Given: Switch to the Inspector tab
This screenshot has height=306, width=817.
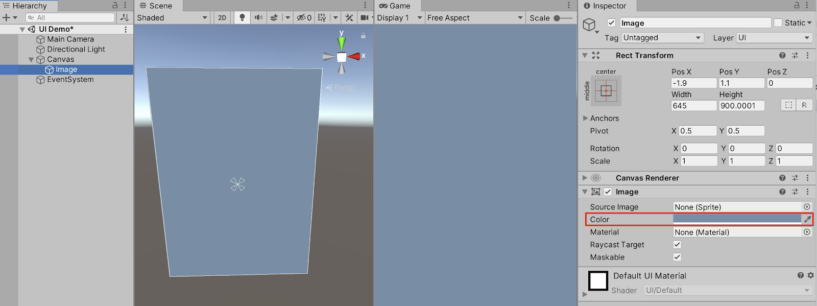Looking at the screenshot, I should [x=608, y=6].
